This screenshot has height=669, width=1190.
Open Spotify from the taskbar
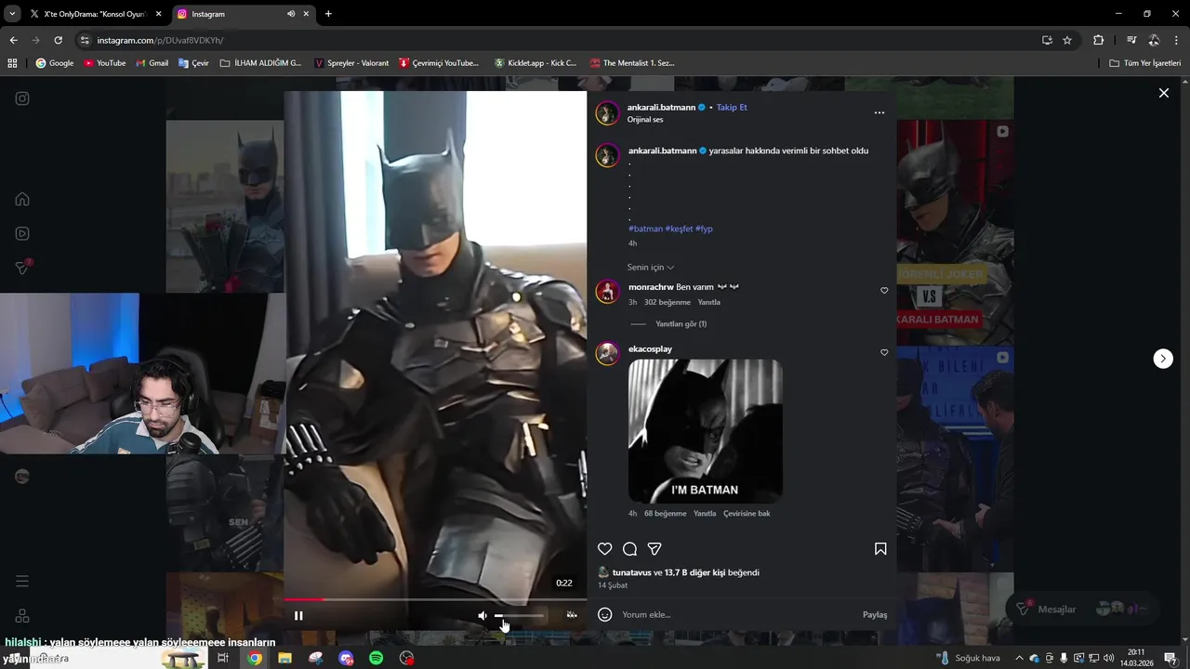pyautogui.click(x=377, y=658)
